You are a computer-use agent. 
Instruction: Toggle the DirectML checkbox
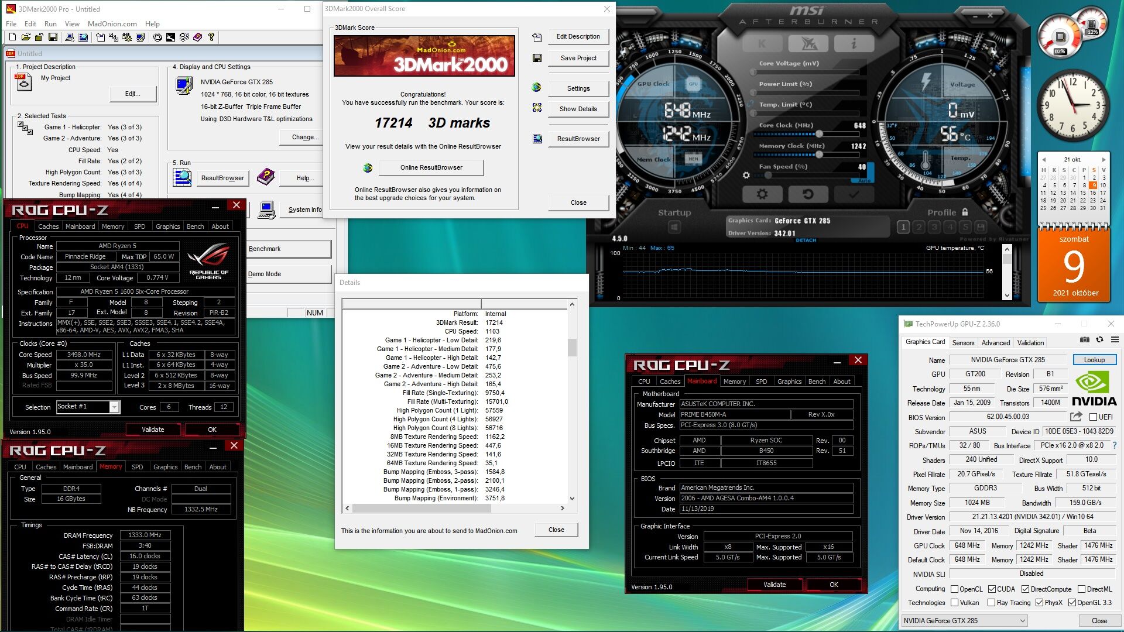tap(1081, 589)
